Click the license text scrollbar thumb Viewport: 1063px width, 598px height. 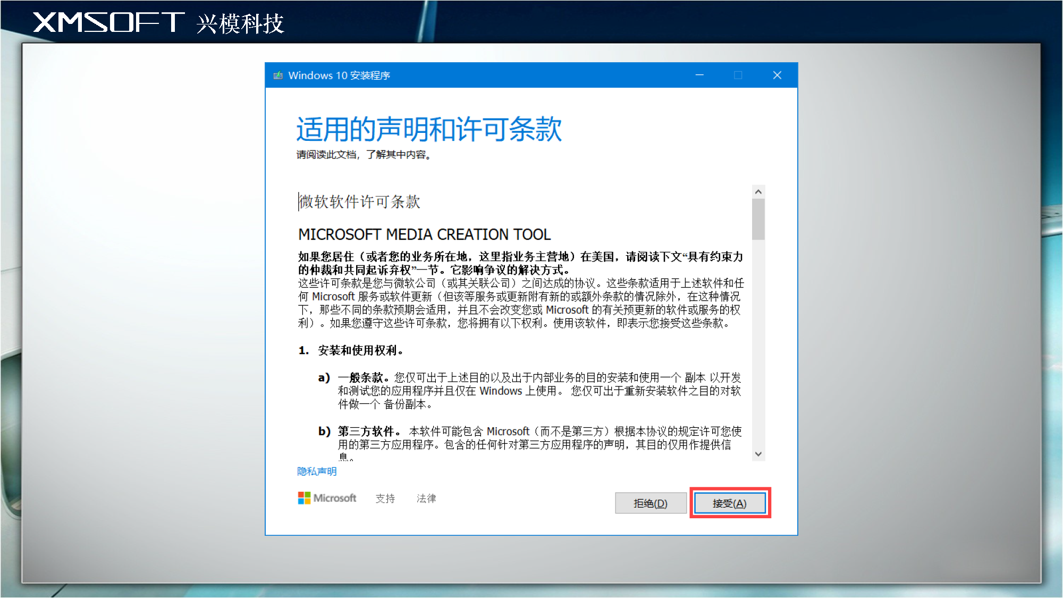pyautogui.click(x=758, y=220)
